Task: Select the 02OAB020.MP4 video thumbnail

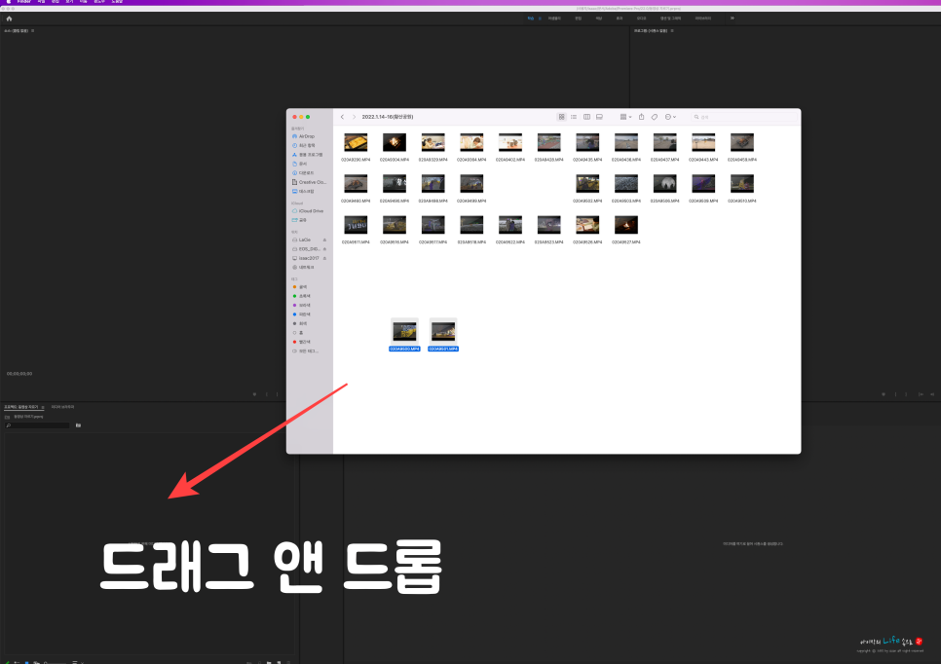Action: [404, 329]
